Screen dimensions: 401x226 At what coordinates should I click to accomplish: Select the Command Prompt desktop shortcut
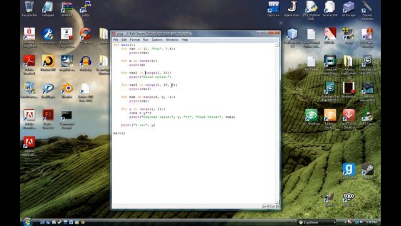(x=67, y=119)
